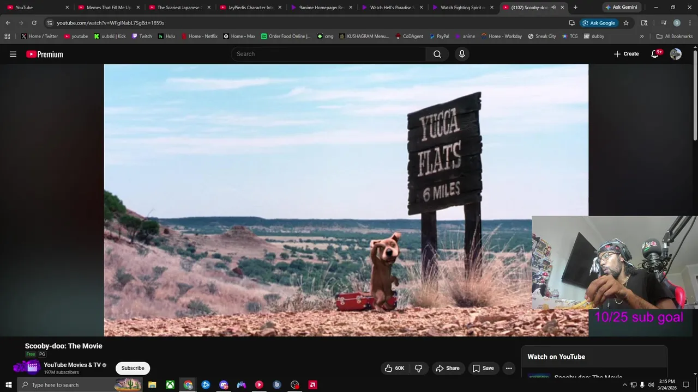Viewport: 698px width, 392px height.
Task: Open the Chrome three-dot menu
Action: click(690, 23)
